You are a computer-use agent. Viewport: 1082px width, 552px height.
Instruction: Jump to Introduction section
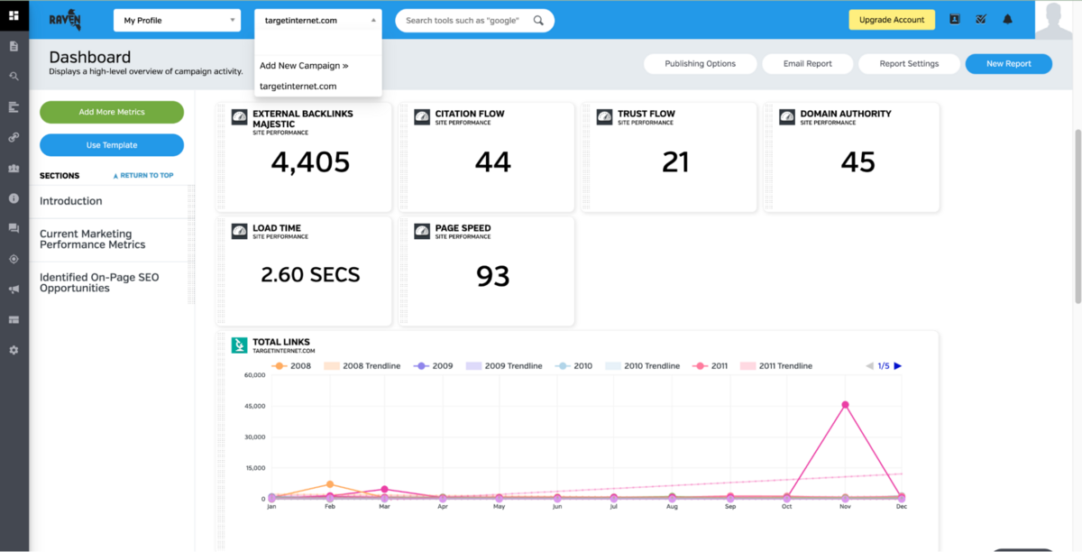71,201
